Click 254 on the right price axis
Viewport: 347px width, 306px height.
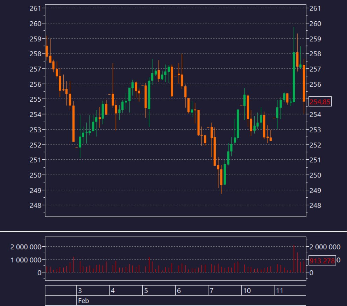coord(315,115)
